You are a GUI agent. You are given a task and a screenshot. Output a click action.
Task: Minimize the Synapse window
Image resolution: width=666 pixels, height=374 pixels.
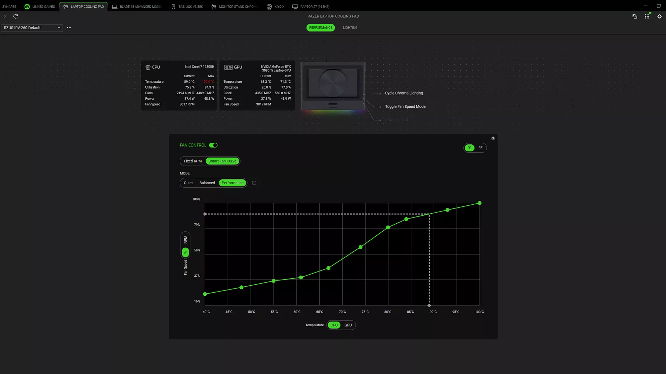coord(646,6)
